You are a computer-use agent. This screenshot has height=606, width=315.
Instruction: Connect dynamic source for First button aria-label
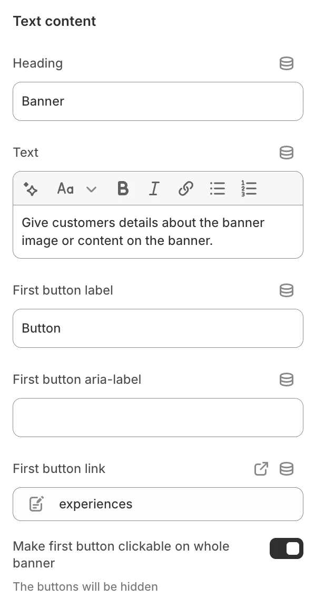click(286, 380)
